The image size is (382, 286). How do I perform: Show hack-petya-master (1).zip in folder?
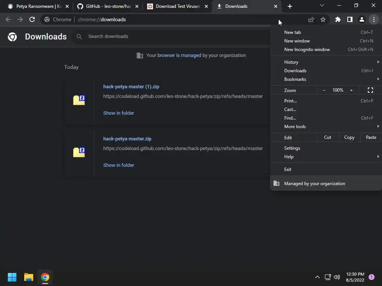(x=119, y=113)
